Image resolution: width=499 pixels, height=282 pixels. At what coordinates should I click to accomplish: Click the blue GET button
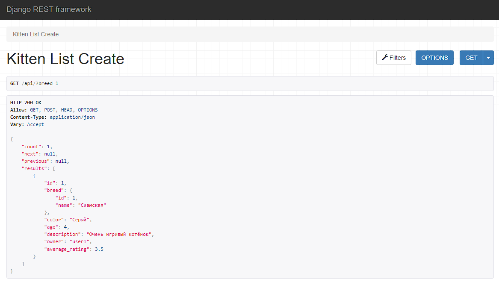click(x=471, y=58)
